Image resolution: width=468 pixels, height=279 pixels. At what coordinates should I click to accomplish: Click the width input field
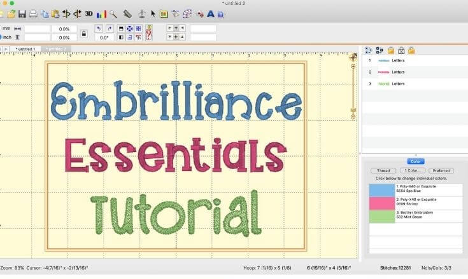click(37, 29)
